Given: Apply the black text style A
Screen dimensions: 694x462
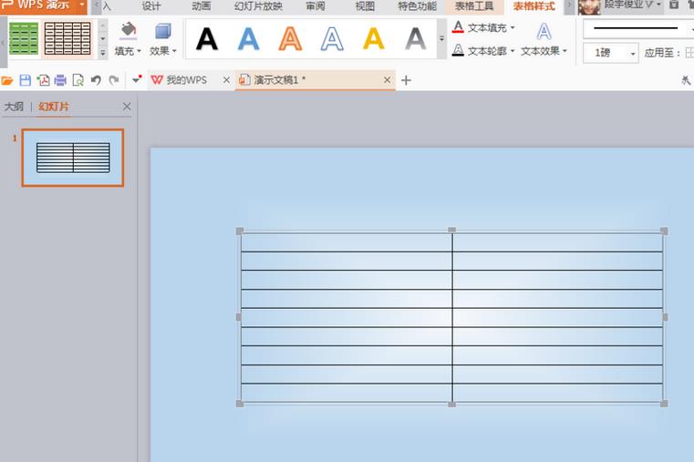Looking at the screenshot, I should coord(207,39).
